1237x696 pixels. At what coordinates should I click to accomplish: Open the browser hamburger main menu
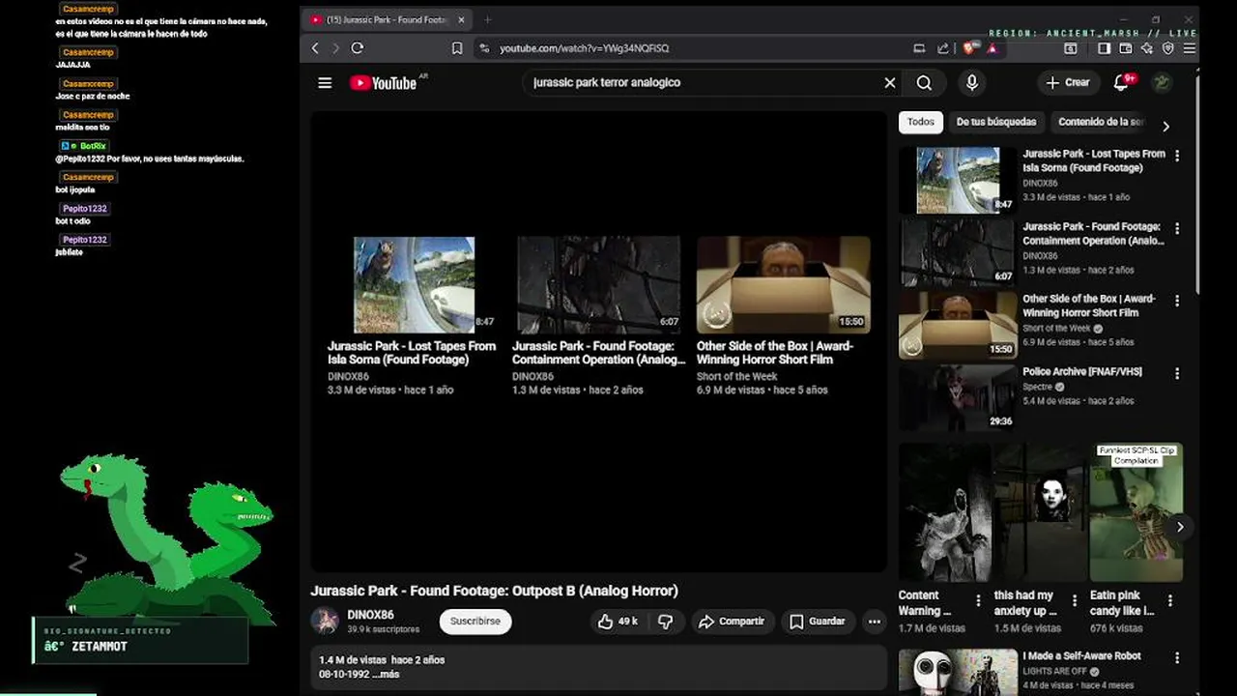(1190, 48)
